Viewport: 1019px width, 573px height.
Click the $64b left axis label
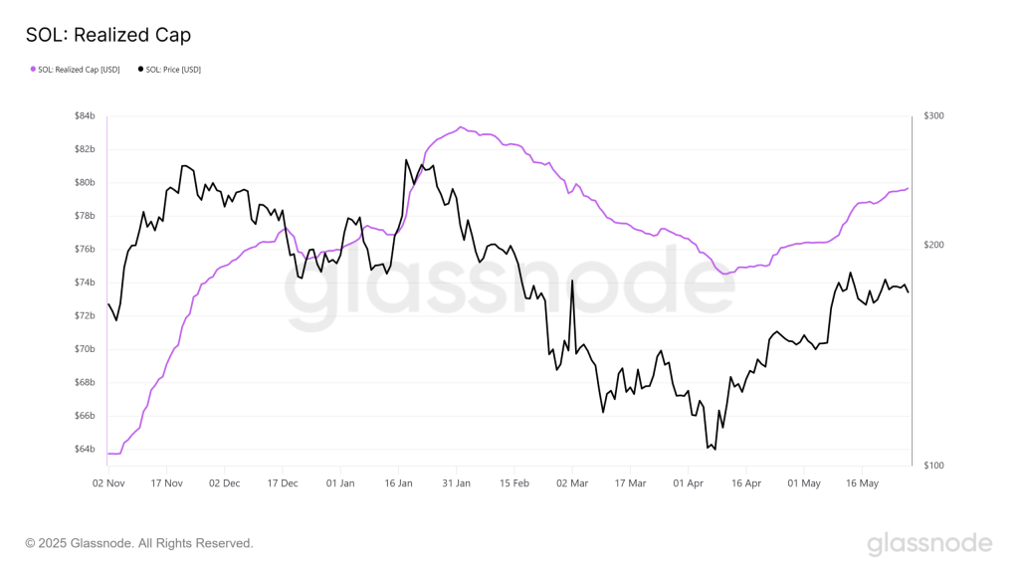(x=85, y=449)
